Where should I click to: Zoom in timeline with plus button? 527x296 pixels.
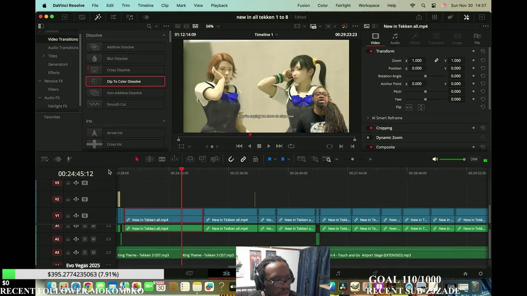coord(370,159)
